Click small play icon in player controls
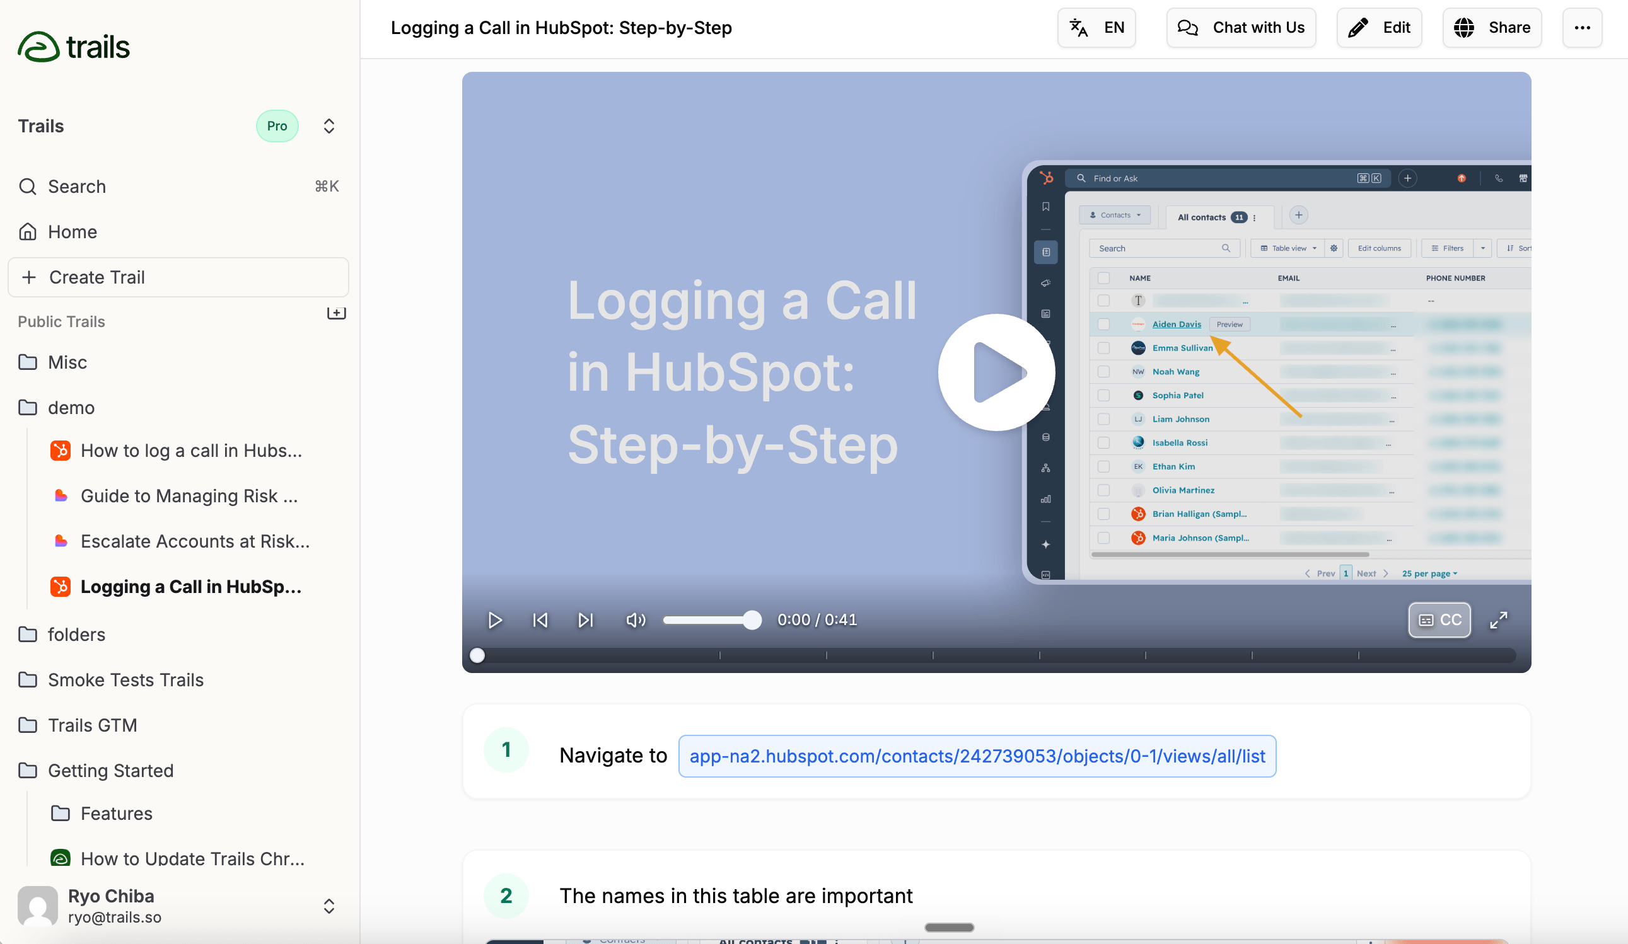The height and width of the screenshot is (944, 1628). pos(495,620)
